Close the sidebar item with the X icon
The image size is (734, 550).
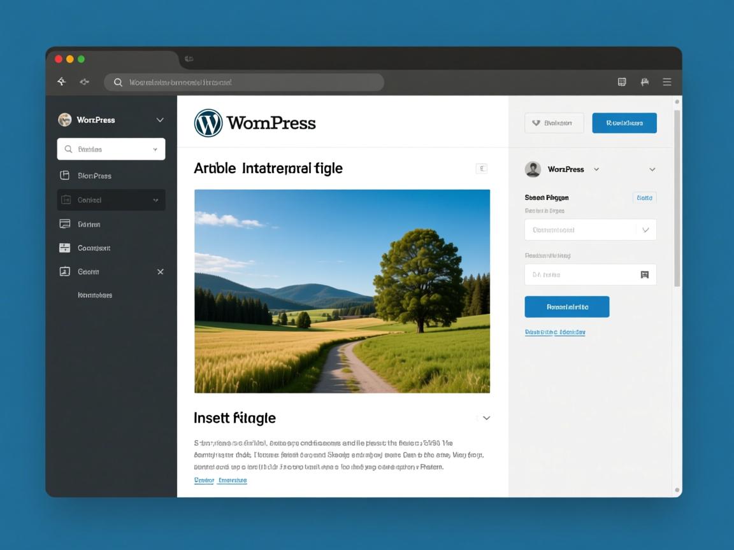tap(161, 272)
